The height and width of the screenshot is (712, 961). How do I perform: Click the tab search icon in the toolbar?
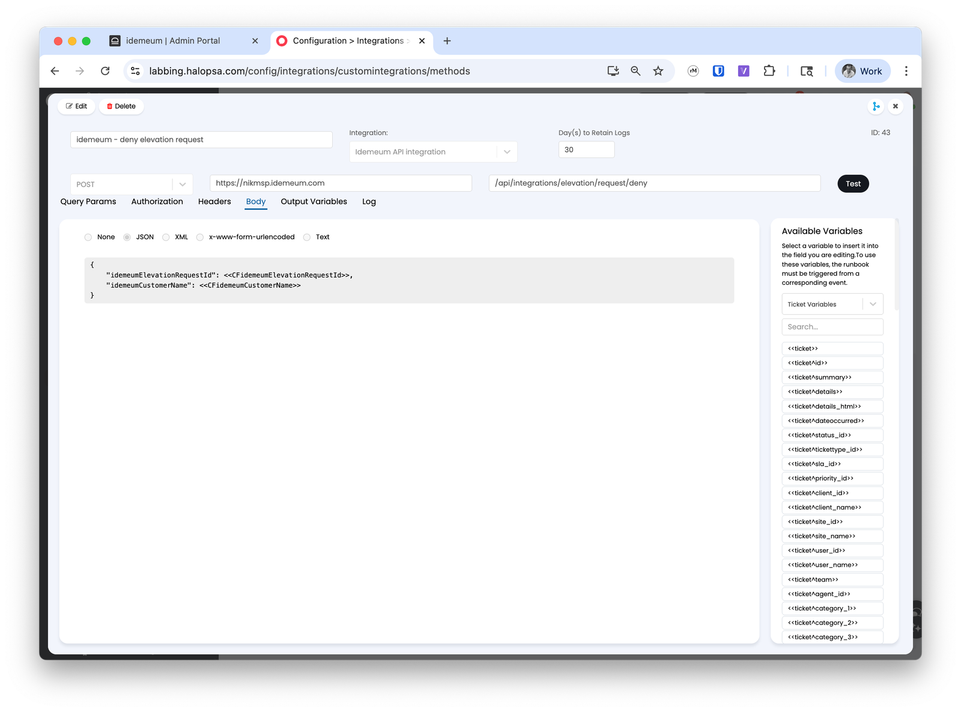coord(807,71)
